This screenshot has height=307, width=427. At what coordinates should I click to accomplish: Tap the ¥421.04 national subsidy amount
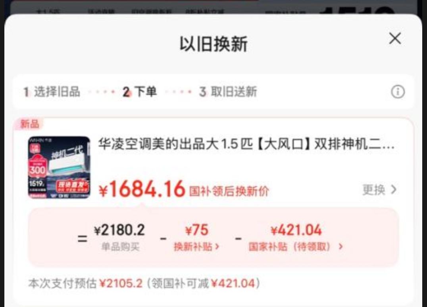(296, 230)
